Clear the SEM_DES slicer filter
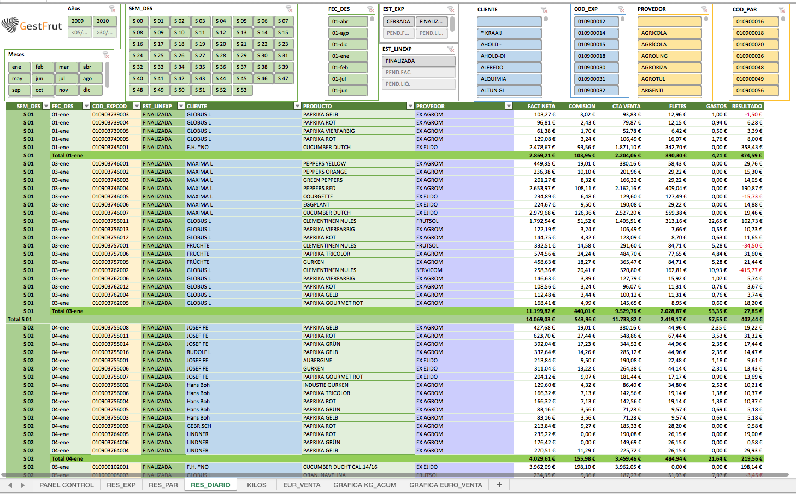The height and width of the screenshot is (494, 796). tap(289, 9)
